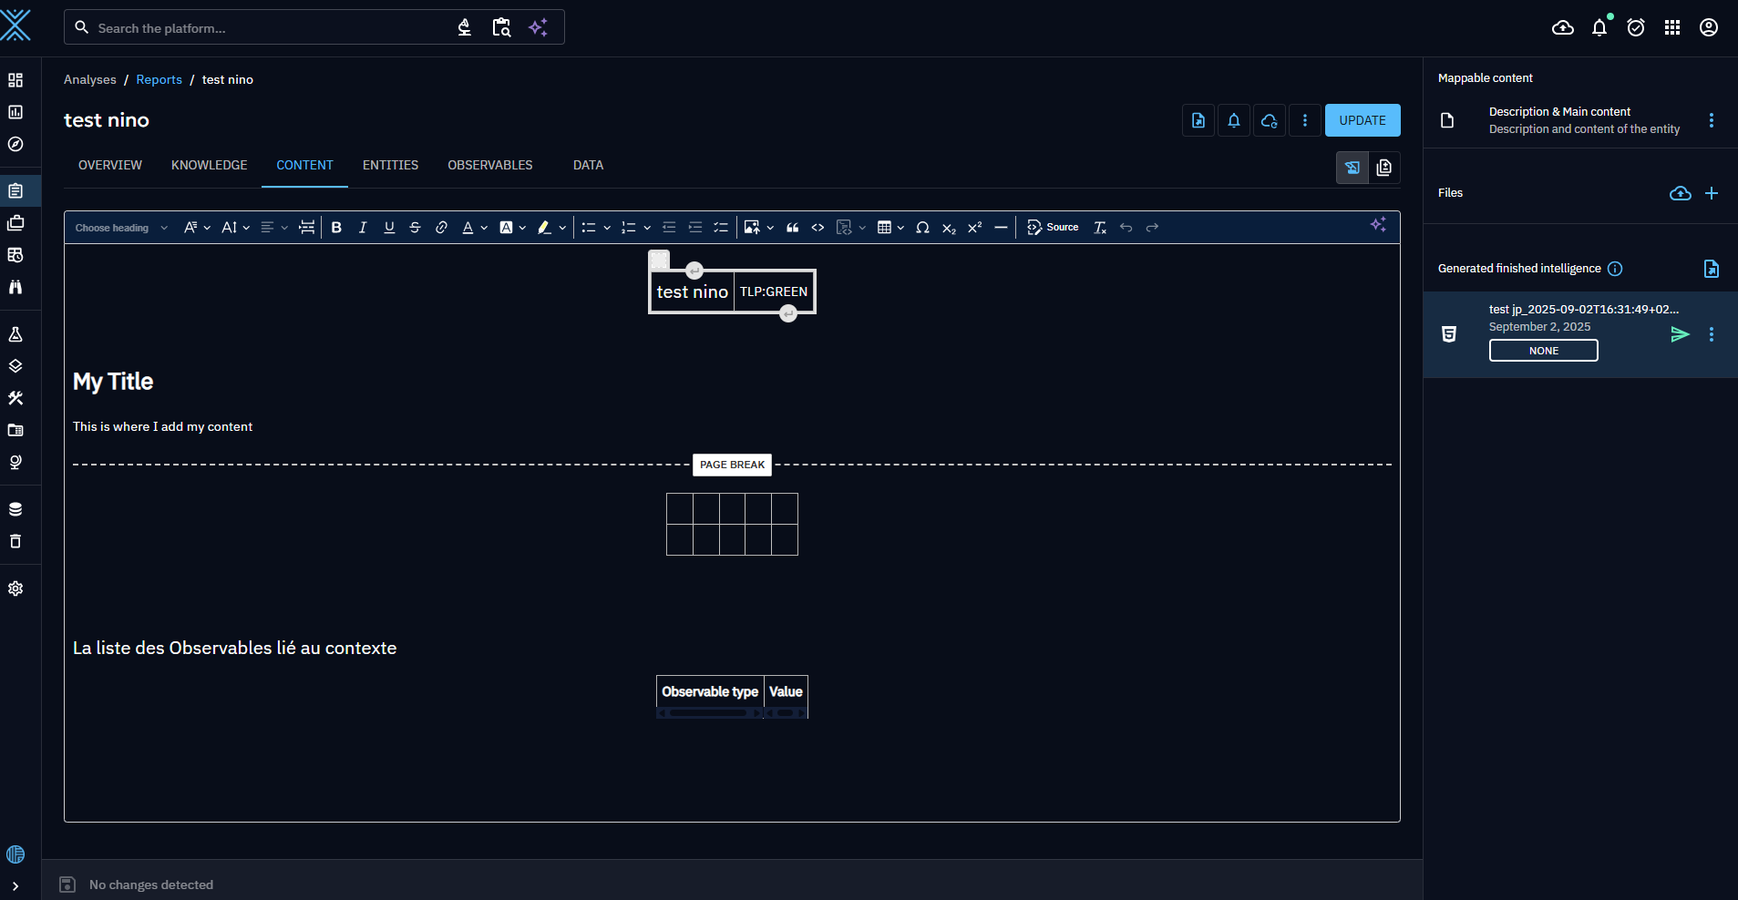Switch to the OBSERVABLES tab
1738x900 pixels.
click(489, 165)
